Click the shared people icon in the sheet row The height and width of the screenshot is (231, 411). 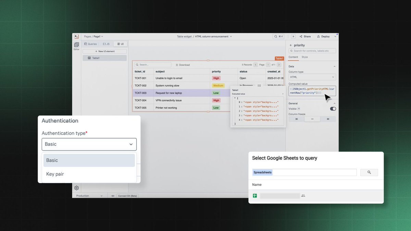click(303, 196)
